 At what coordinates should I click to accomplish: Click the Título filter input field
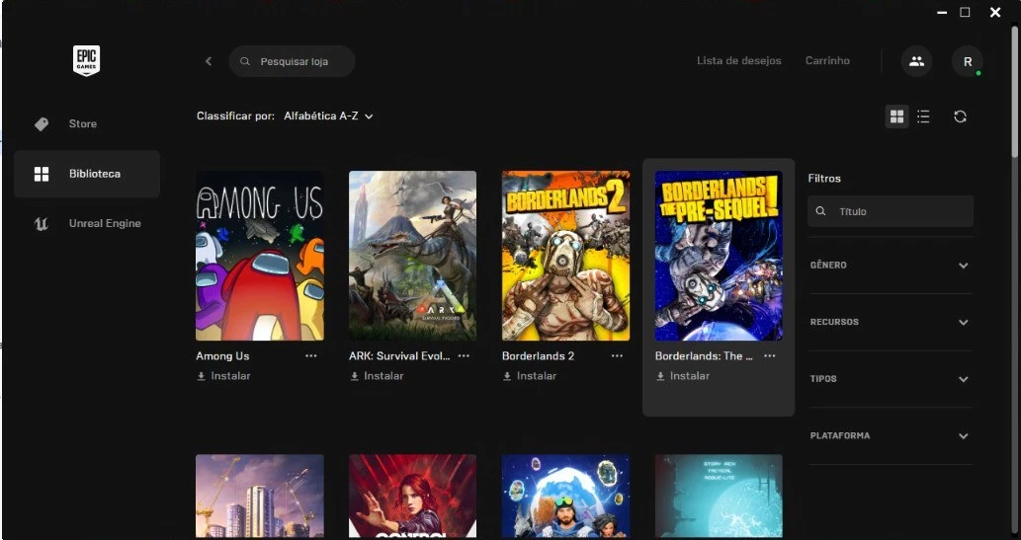pyautogui.click(x=891, y=211)
